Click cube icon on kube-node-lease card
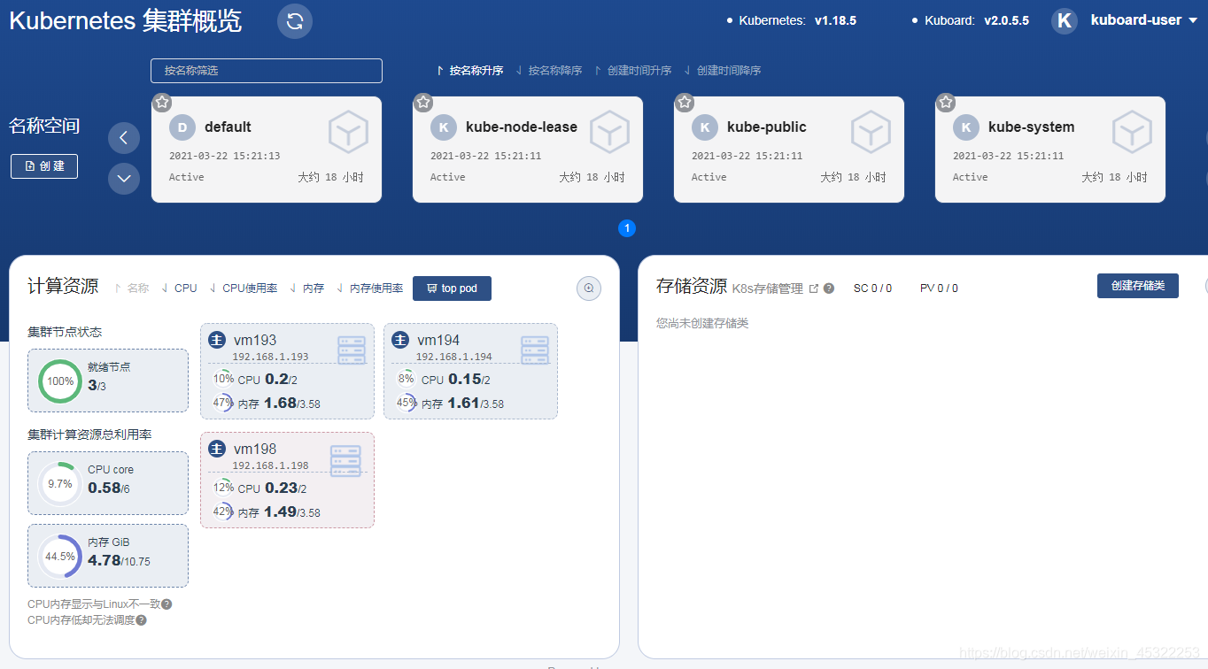Image resolution: width=1208 pixels, height=669 pixels. tap(609, 133)
